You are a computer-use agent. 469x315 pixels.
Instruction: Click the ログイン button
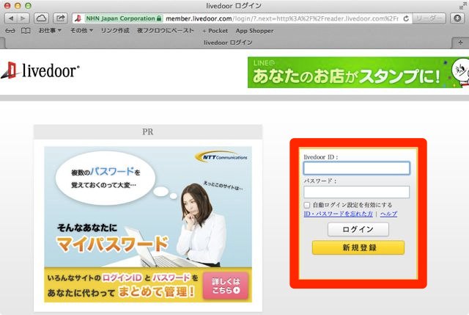click(x=358, y=229)
